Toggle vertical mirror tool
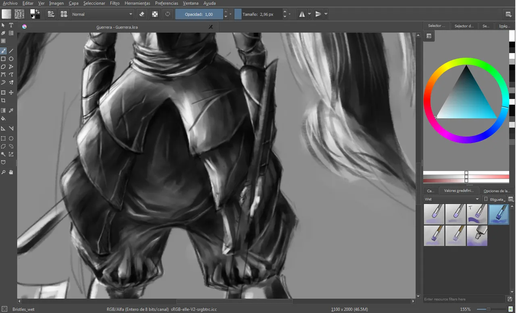516x313 pixels. tap(318, 14)
